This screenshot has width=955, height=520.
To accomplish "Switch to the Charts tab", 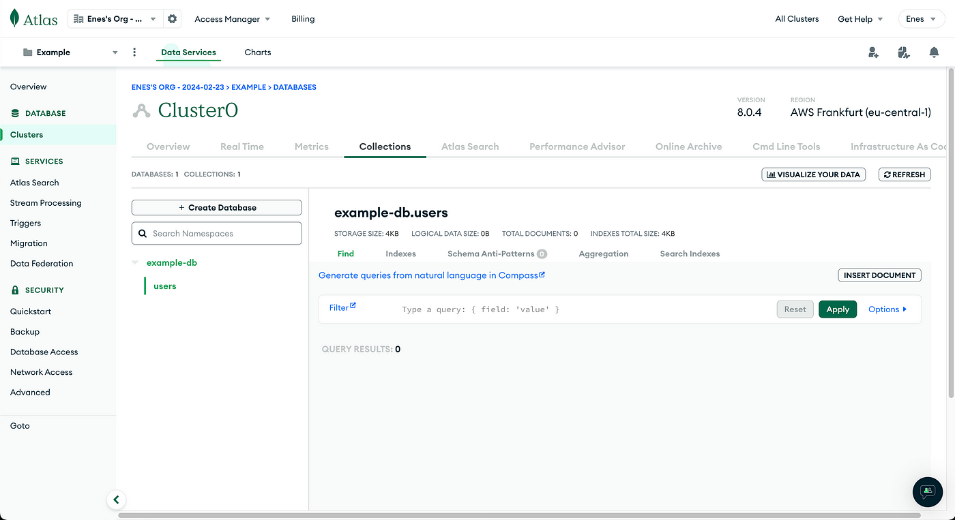I will click(258, 52).
